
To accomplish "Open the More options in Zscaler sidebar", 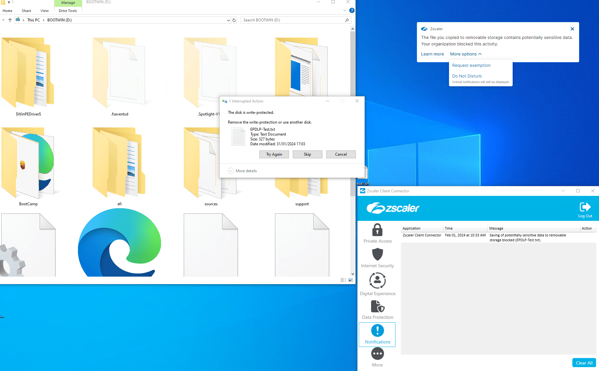I will (x=377, y=357).
